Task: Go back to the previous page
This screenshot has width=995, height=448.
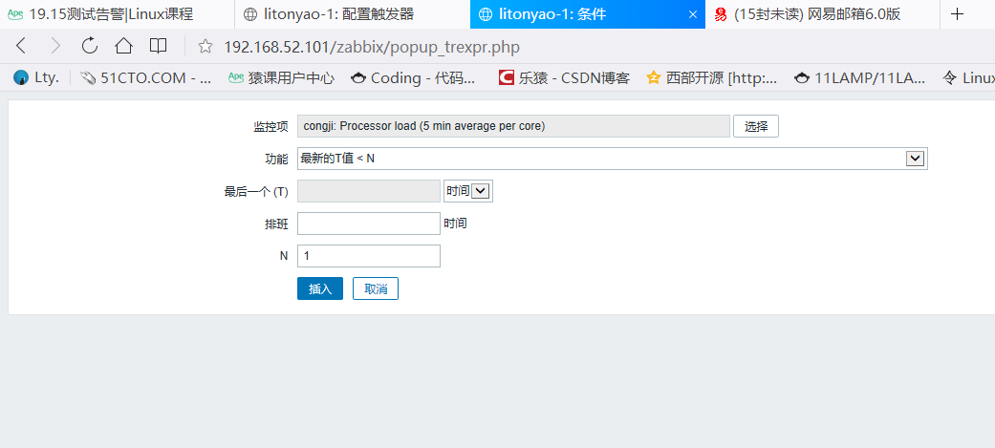Action: point(21,46)
